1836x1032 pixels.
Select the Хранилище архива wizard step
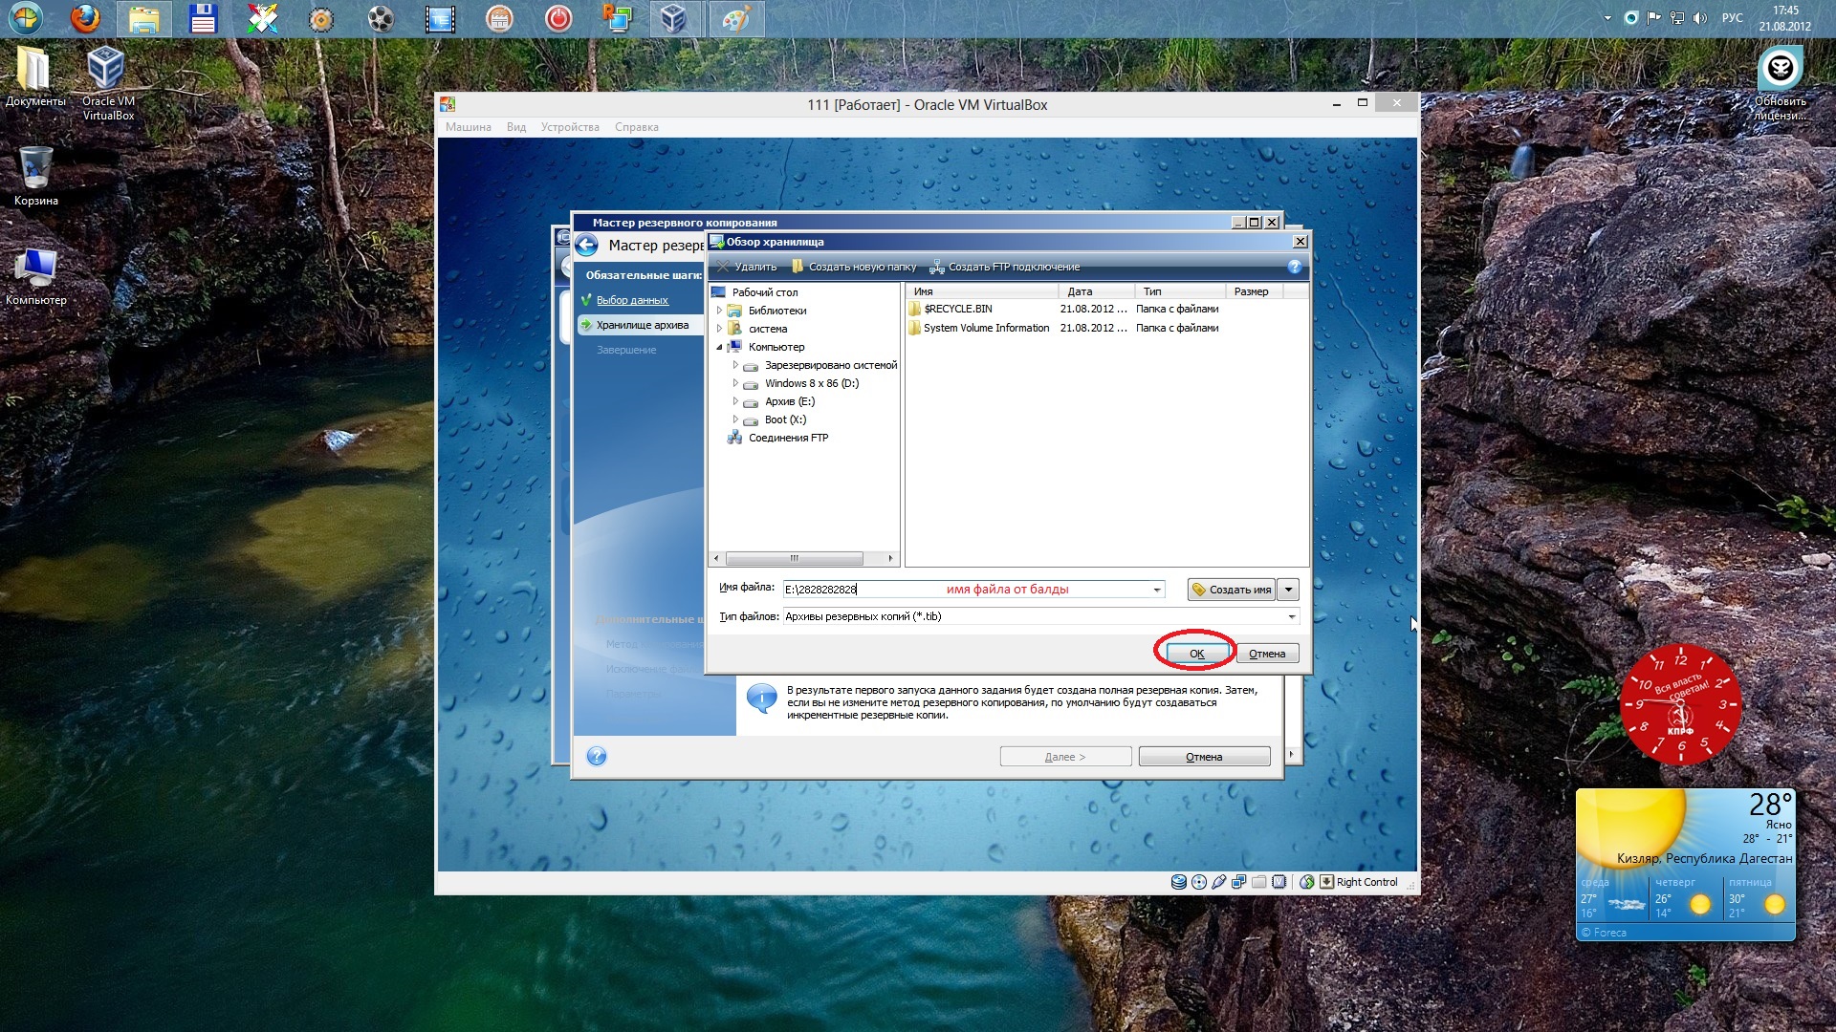(642, 325)
